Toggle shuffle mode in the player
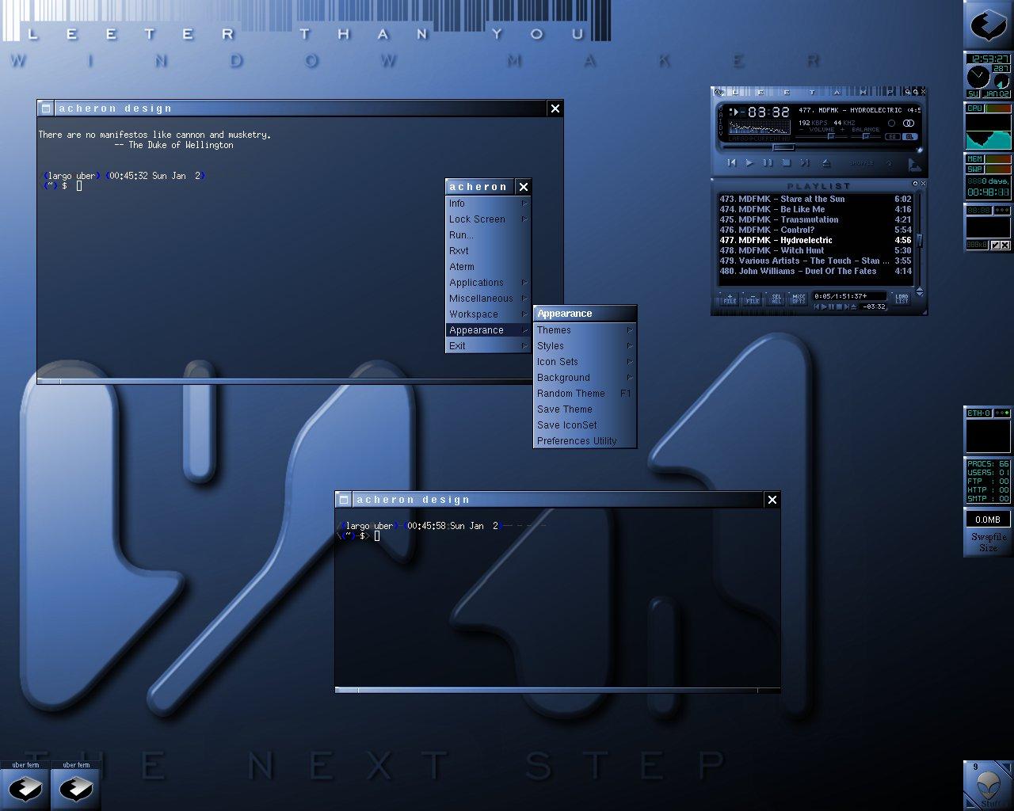The image size is (1014, 811). [862, 162]
